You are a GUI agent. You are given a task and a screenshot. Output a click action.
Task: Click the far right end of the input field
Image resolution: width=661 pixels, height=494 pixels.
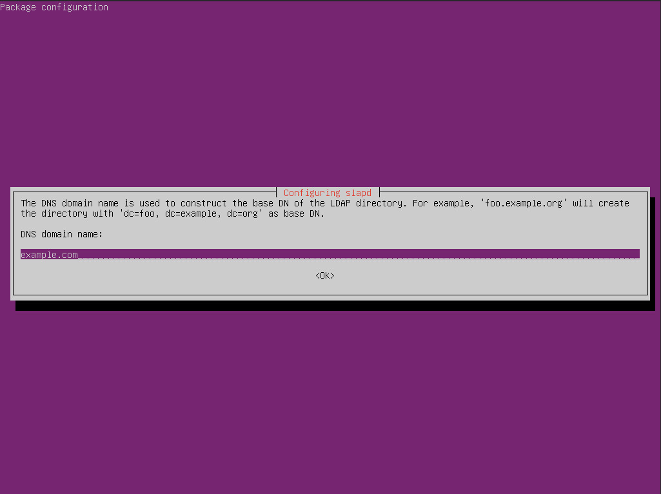click(636, 255)
